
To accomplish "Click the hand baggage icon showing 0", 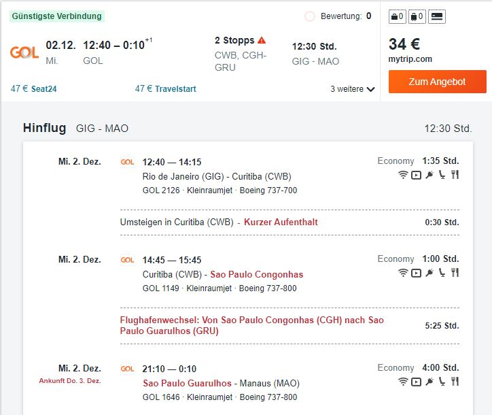I will (398, 16).
